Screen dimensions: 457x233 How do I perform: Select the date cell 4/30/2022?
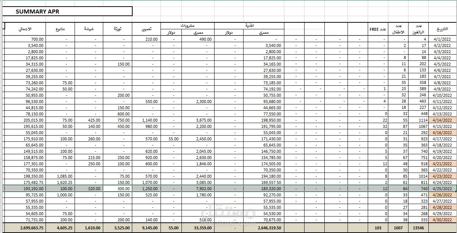pos(443,219)
